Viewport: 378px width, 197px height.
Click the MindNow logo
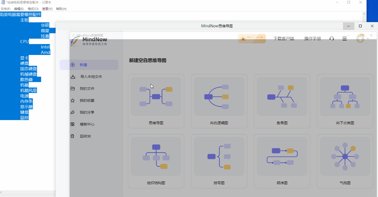click(89, 41)
